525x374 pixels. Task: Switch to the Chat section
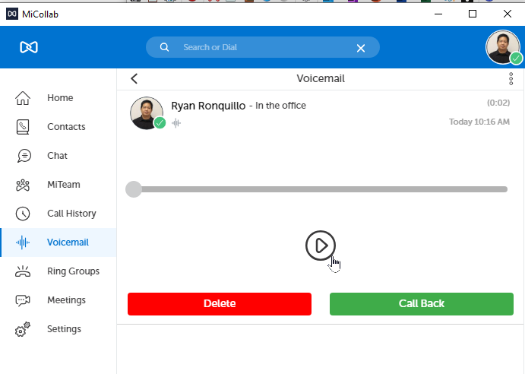pyautogui.click(x=57, y=156)
